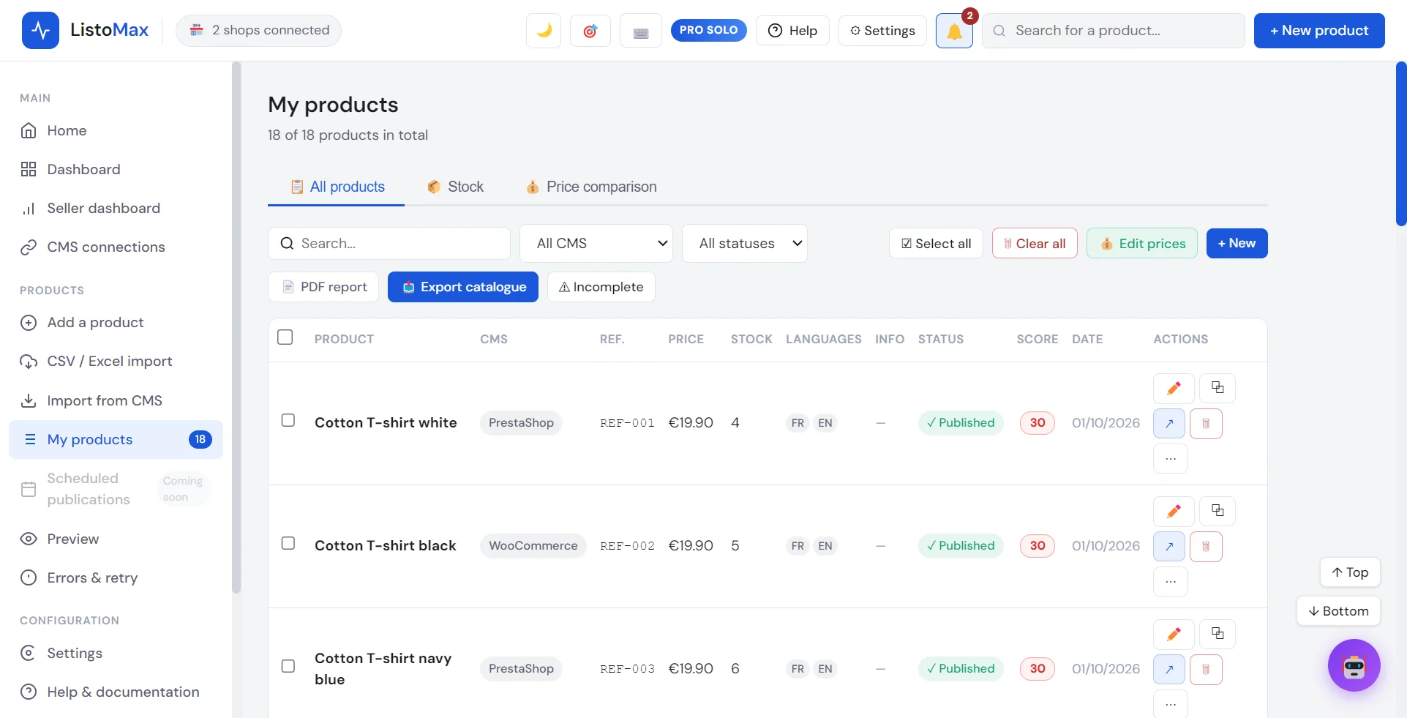The width and height of the screenshot is (1407, 718).
Task: Click the ListoMax logo icon
Action: [40, 31]
